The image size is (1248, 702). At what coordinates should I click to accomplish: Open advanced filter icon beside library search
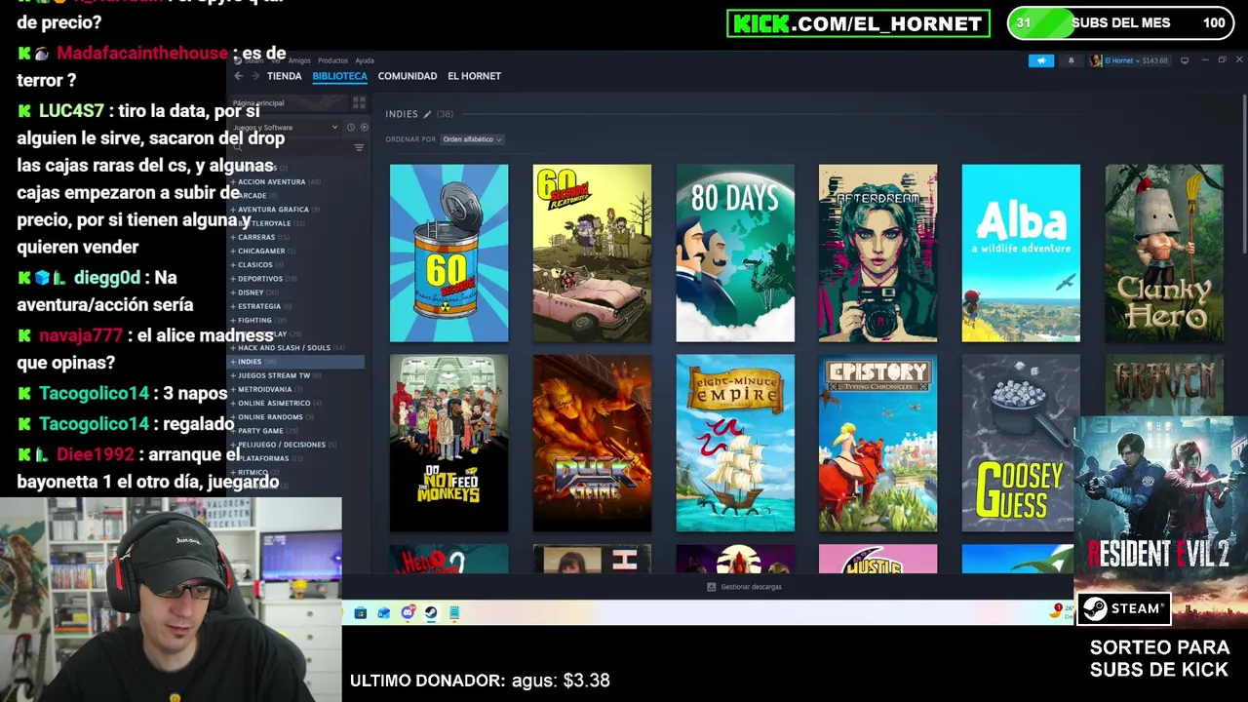tap(359, 148)
